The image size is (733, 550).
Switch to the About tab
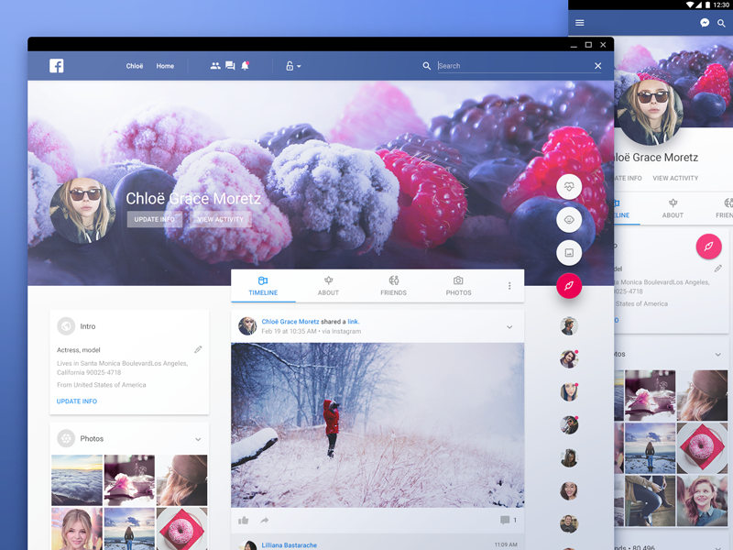(328, 285)
